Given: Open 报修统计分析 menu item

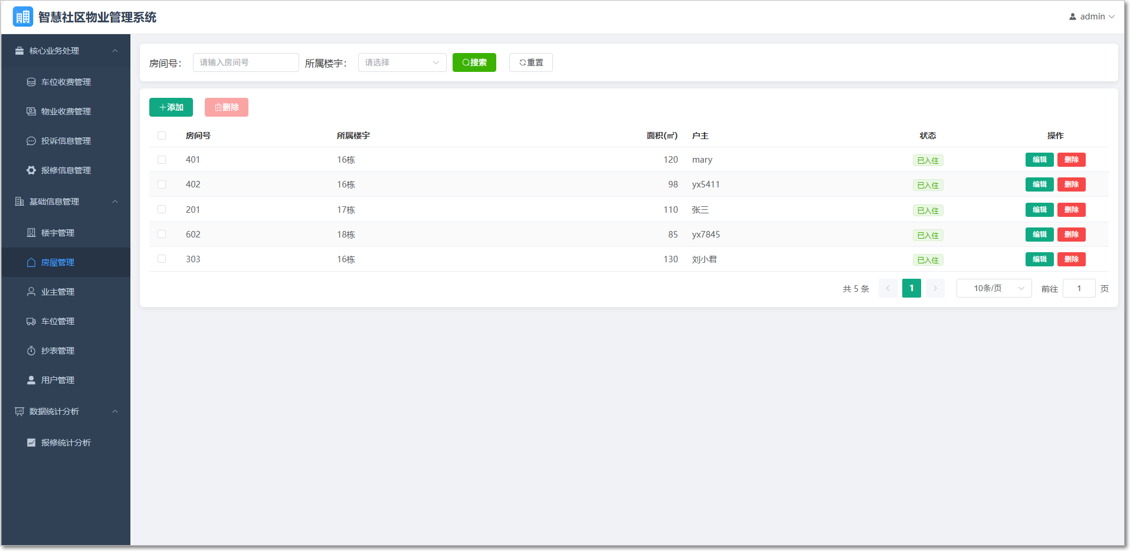Looking at the screenshot, I should [x=65, y=443].
